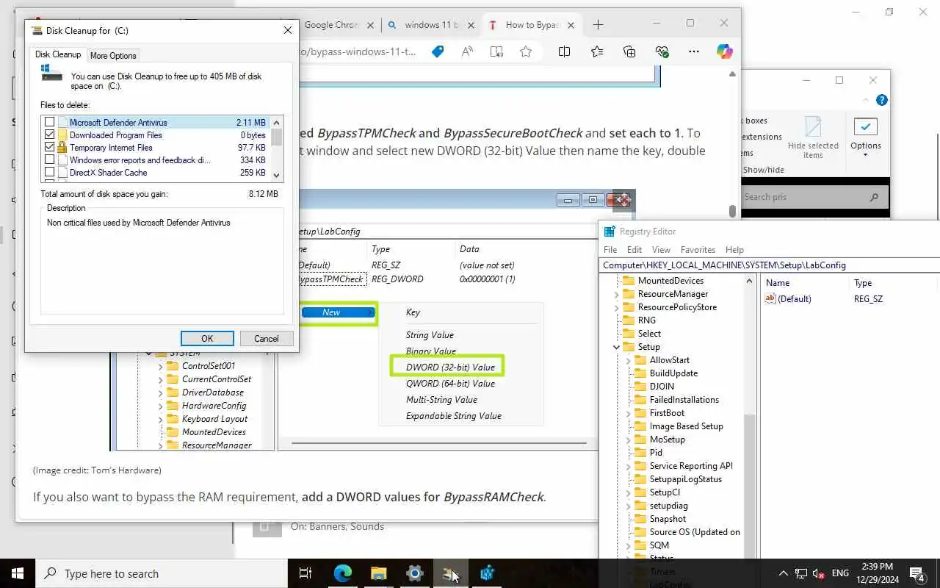The width and height of the screenshot is (940, 588).
Task: Uncheck Temporary Internet Files checkbox
Action: [49, 148]
